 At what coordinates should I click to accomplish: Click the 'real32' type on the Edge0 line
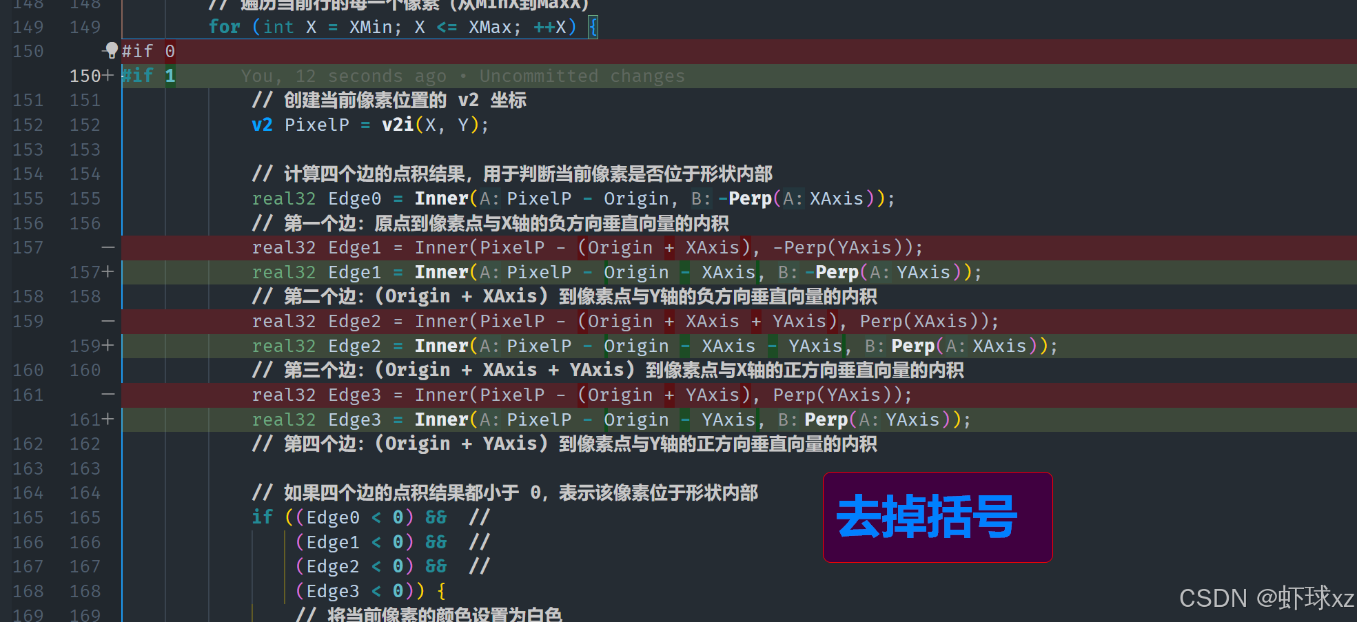coord(284,198)
